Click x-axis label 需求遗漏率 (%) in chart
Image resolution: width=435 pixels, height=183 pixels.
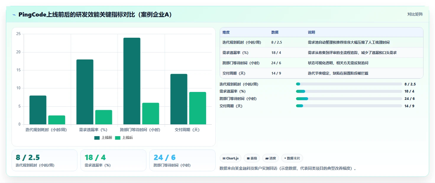click(x=93, y=130)
